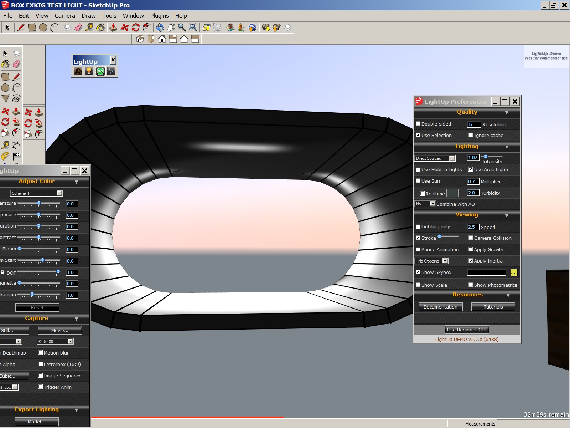The width and height of the screenshot is (570, 428).
Task: Click the black skybox color swatch
Action: pyautogui.click(x=486, y=272)
